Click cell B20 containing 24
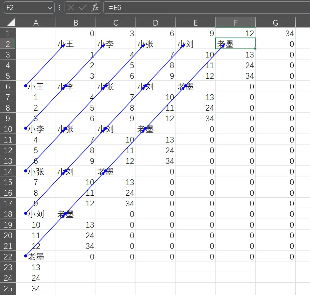This screenshot has width=310, height=295. pyautogui.click(x=76, y=236)
